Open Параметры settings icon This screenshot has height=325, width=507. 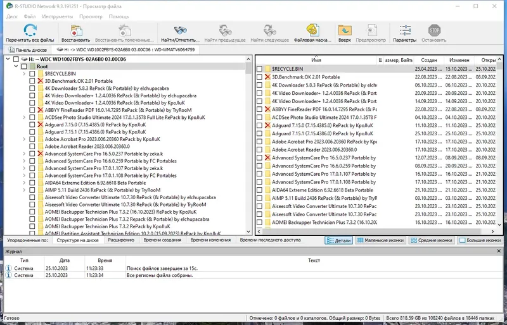pyautogui.click(x=405, y=30)
